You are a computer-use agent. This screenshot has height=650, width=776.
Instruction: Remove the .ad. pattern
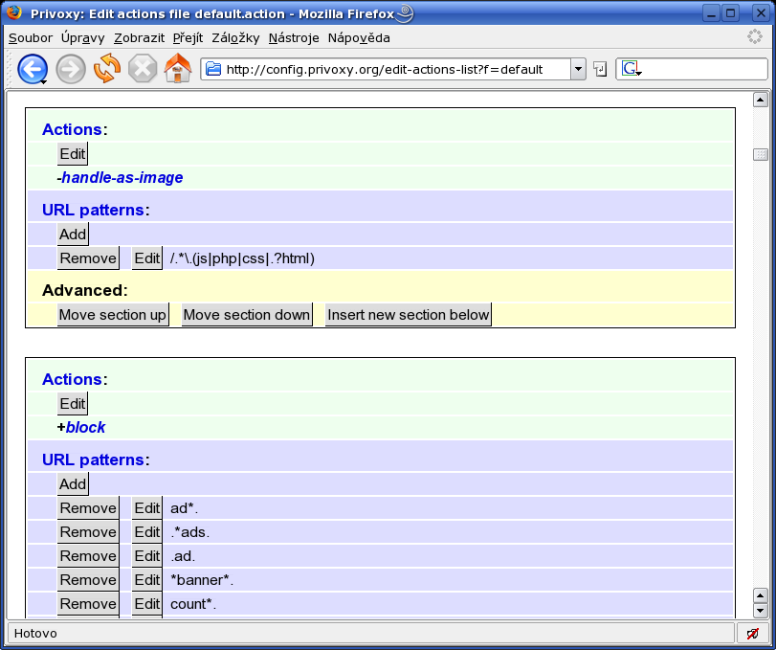coord(88,556)
